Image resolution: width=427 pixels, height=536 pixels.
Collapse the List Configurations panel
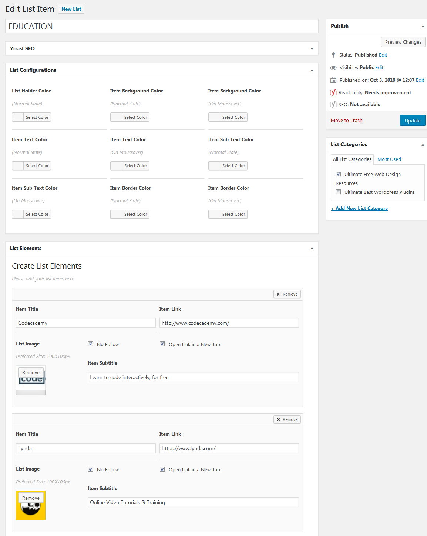click(x=312, y=70)
